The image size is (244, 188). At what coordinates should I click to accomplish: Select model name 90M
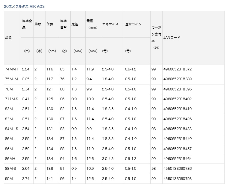9,179
